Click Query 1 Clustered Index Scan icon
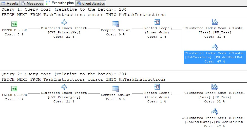Screen dimensions: 247x130 tap(215, 22)
